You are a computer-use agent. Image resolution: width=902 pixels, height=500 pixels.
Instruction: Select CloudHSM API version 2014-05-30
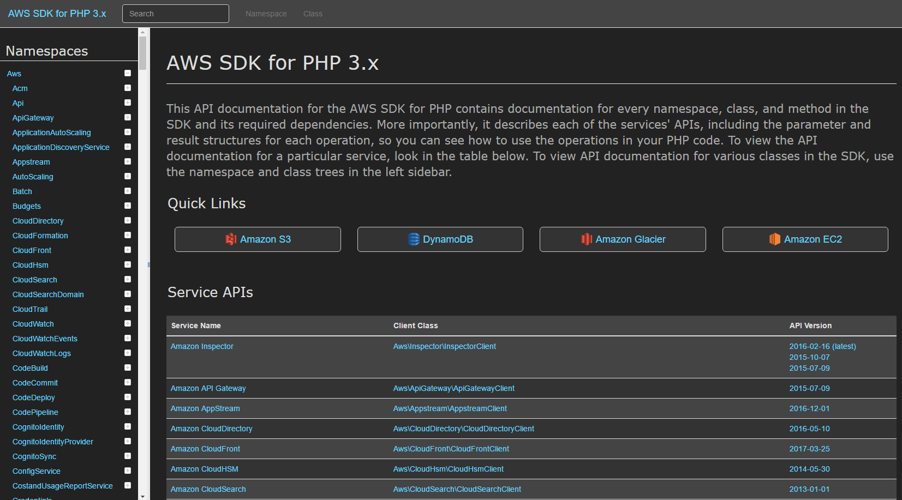coord(809,469)
